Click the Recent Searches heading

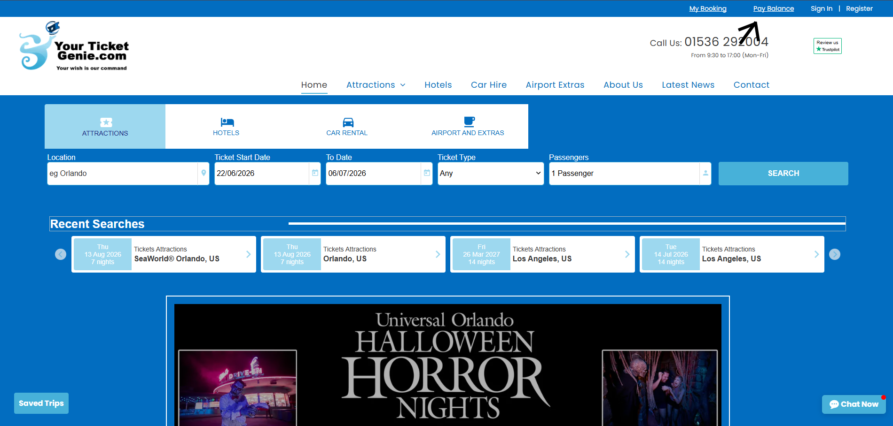[97, 224]
